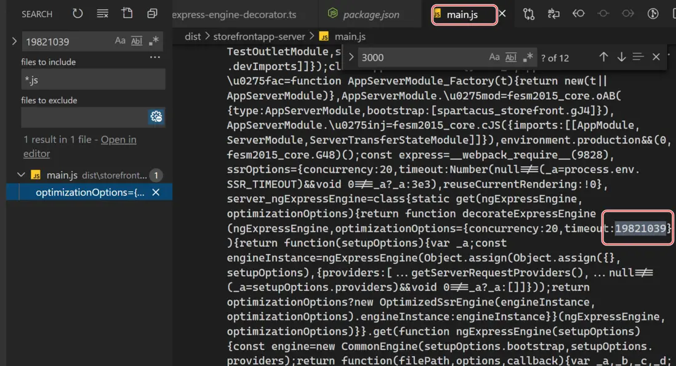
Task: Click 'SSR_TIMEOUT' text in code
Action: point(262,184)
